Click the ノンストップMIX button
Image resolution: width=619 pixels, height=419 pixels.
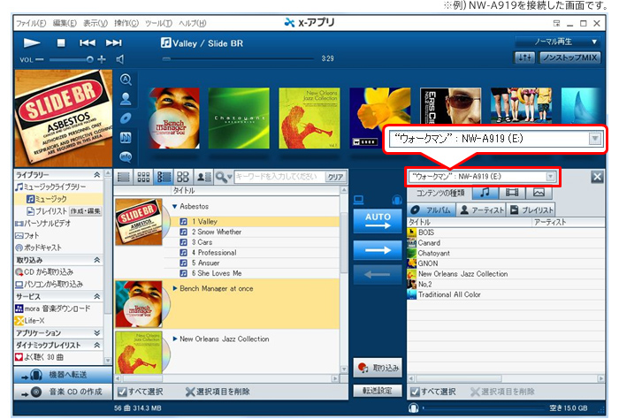tap(571, 57)
